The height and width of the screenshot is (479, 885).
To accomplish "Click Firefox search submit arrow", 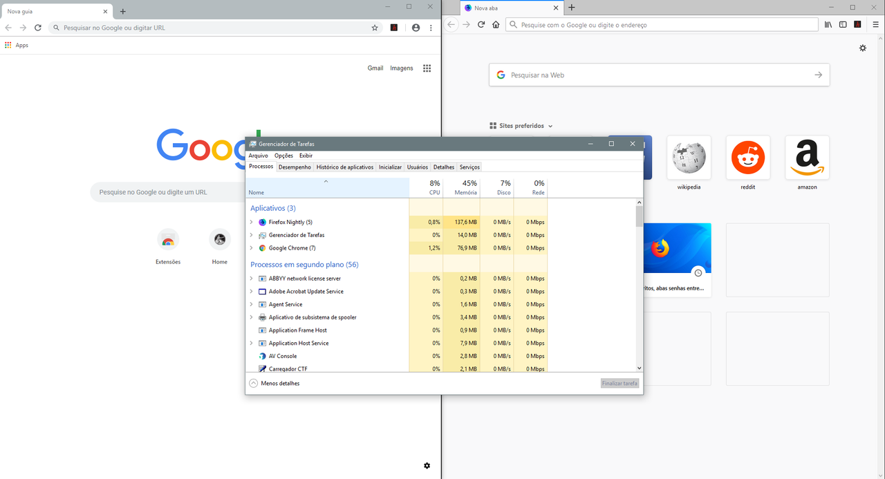I will (x=819, y=75).
